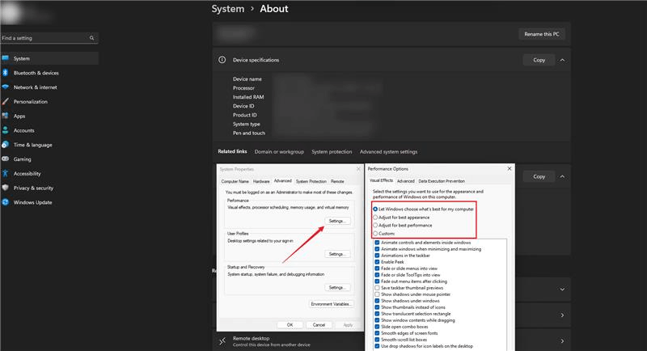Click the Find a setting search box
Viewport: 647px width, 351px height.
coord(49,38)
